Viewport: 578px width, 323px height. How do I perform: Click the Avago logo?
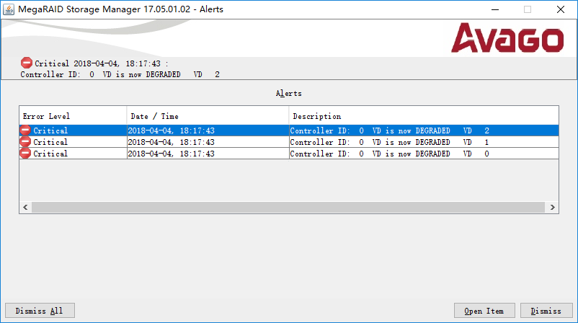pyautogui.click(x=507, y=38)
